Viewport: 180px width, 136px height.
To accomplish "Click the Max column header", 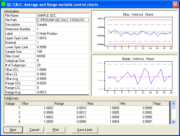I will click(x=103, y=104).
